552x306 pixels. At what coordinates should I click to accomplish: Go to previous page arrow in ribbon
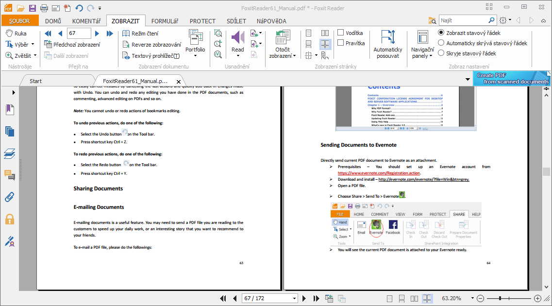[60, 34]
